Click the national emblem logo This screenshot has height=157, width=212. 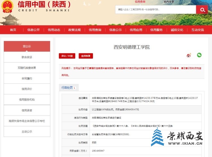[x=7, y=7]
